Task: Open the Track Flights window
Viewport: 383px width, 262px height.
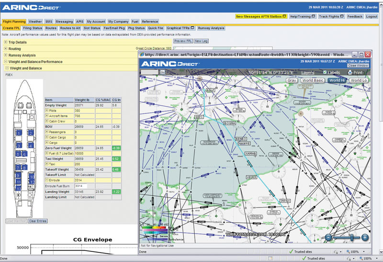Action: [x=331, y=16]
